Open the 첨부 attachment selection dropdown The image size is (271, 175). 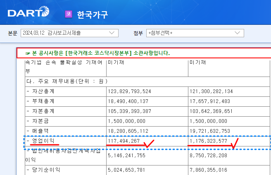click(x=195, y=33)
